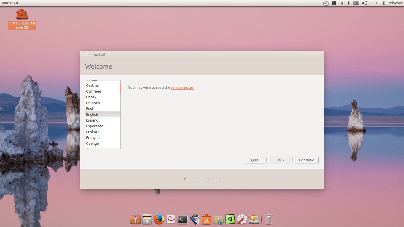
Task: Open the sound volume indicator menu
Action: tap(365, 3)
